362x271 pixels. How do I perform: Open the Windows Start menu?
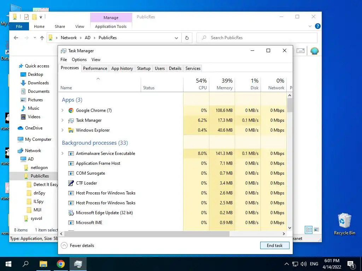pos(8,264)
